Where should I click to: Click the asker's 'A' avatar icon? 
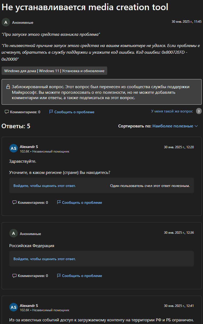point(6,22)
